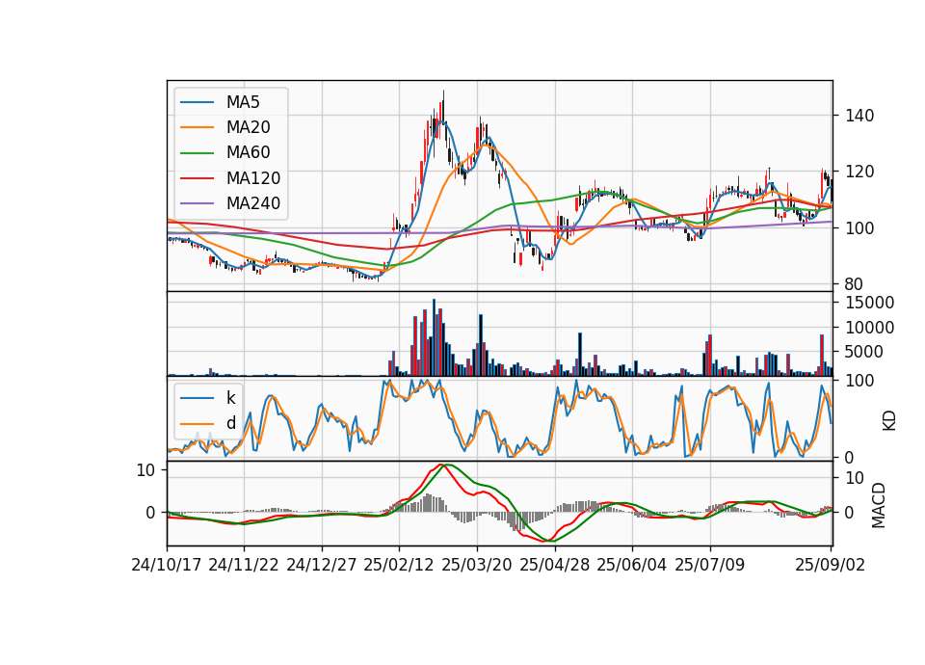Screen dimensions: 925x665
Task: Click the 24/11/22 date axis label
Action: tap(244, 565)
